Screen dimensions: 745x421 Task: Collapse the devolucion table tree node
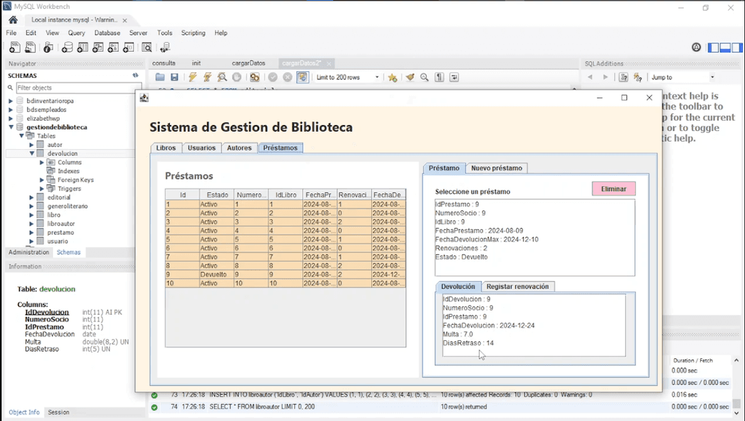(32, 154)
